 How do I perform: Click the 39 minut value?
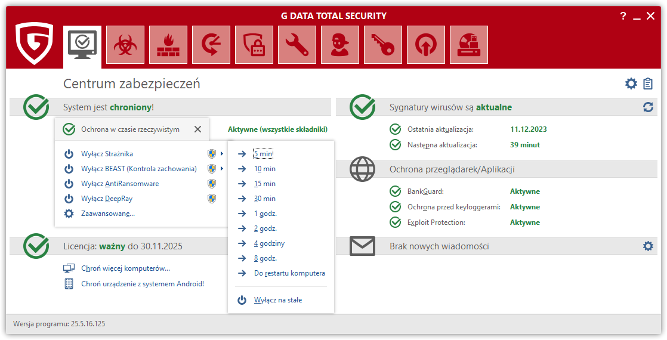pyautogui.click(x=525, y=145)
